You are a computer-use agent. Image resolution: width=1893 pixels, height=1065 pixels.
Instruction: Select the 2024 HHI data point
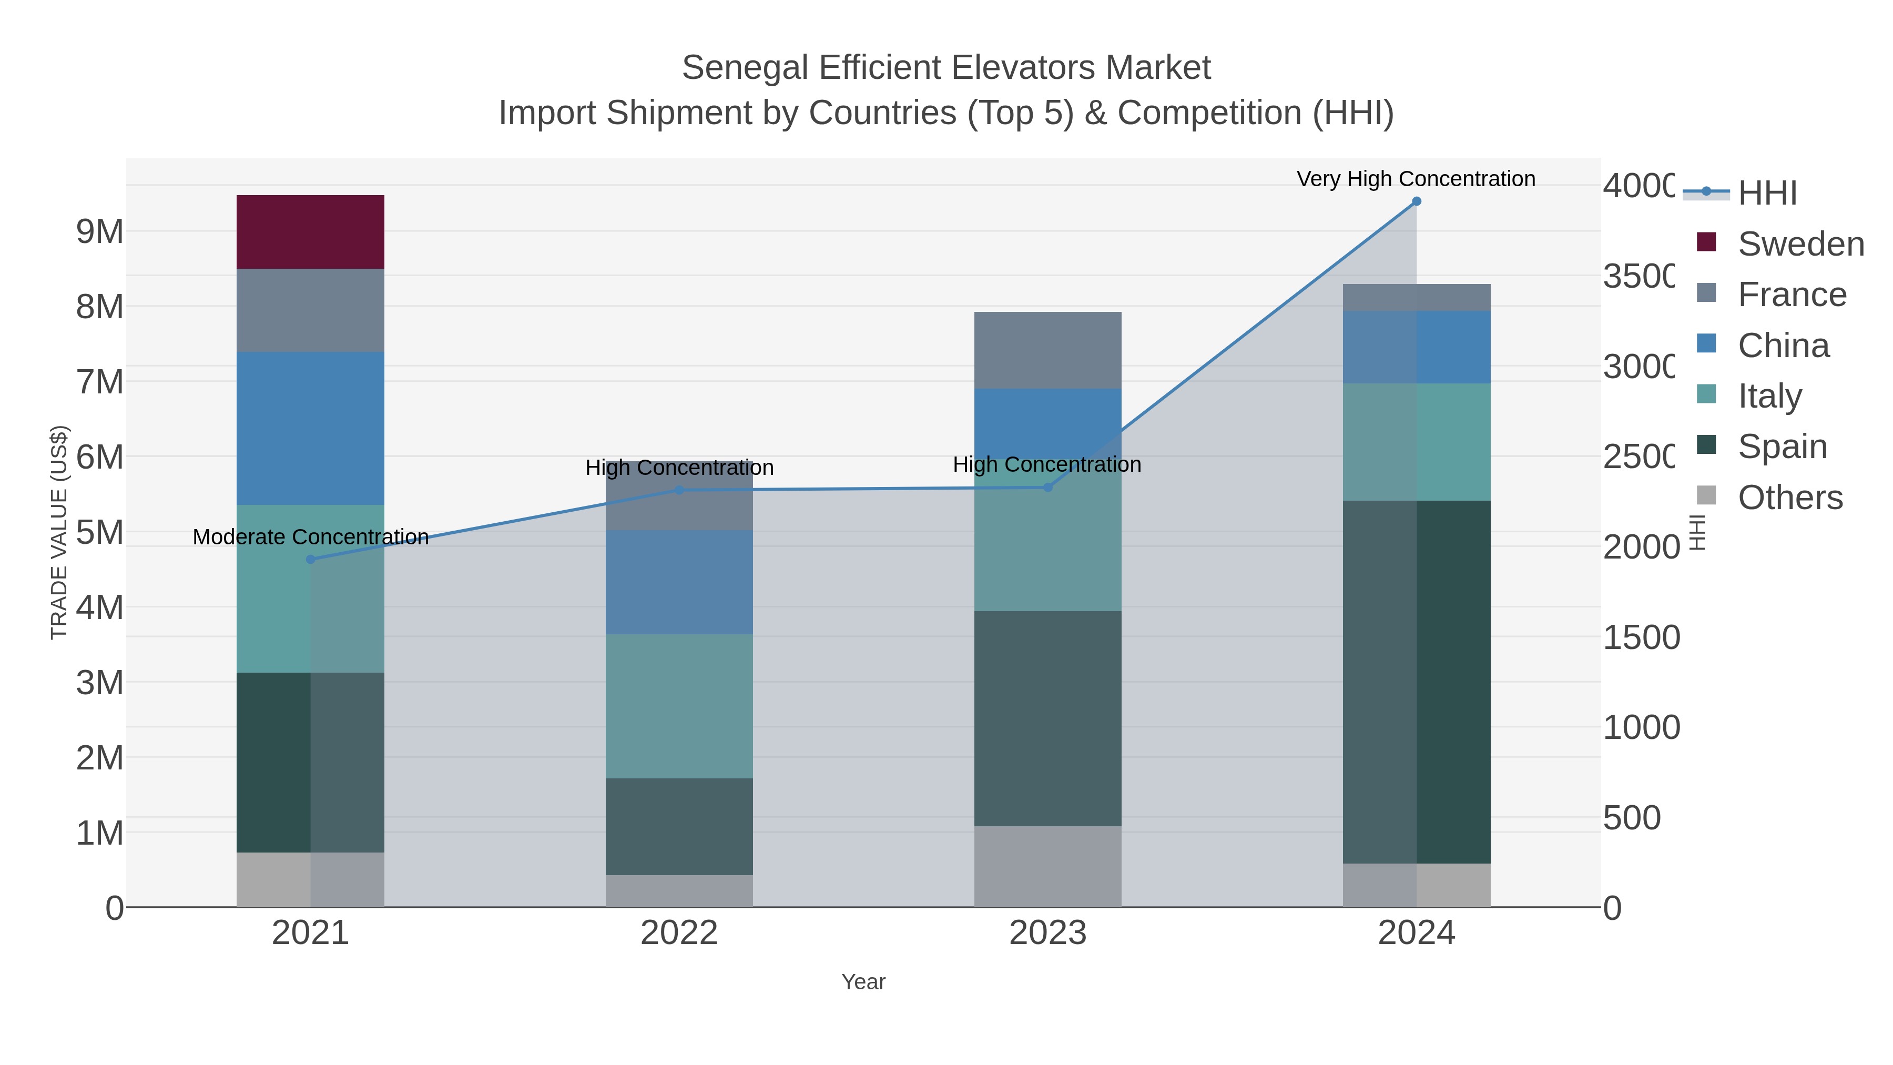point(1417,201)
